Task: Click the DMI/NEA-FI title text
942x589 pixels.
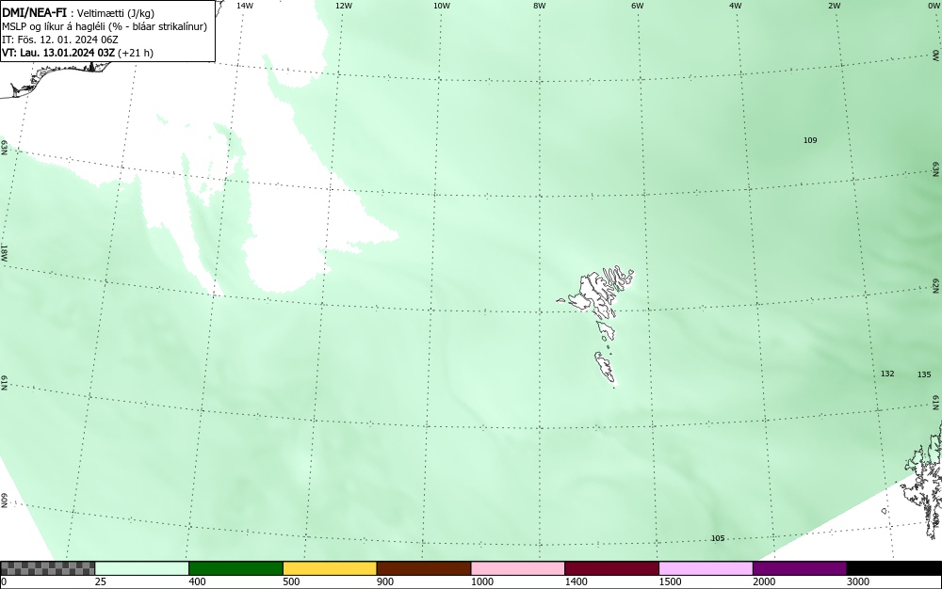Action: click(34, 12)
